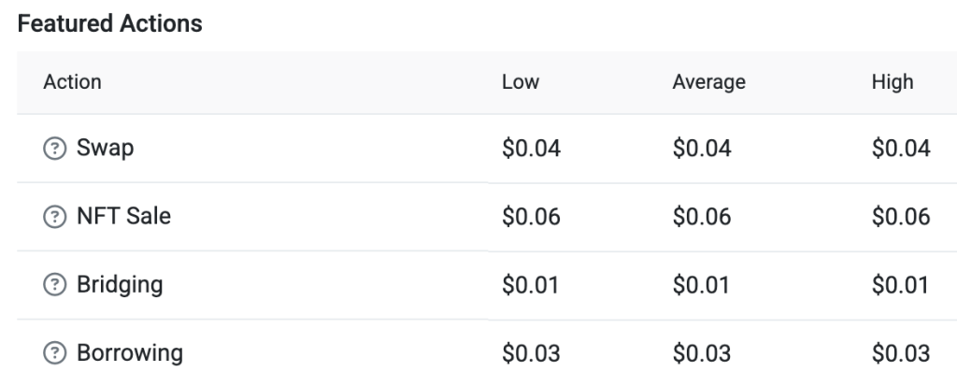Click the Featured Actions heading

[x=110, y=24]
